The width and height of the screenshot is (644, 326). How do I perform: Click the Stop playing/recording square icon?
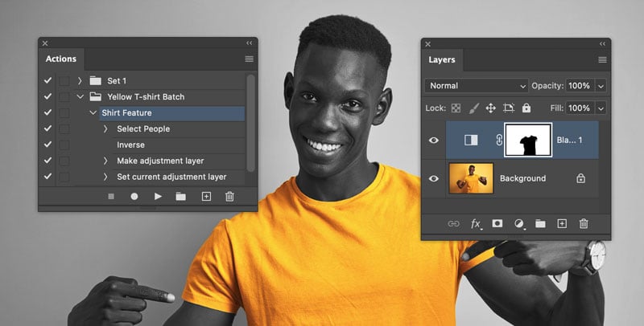[111, 197]
